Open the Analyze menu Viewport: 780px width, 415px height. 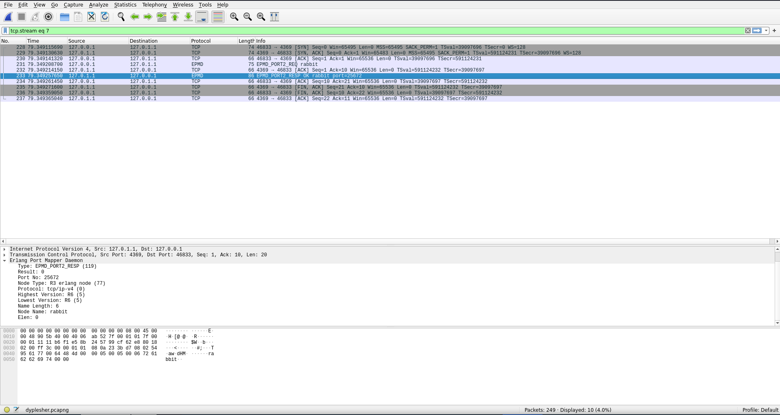(x=98, y=5)
